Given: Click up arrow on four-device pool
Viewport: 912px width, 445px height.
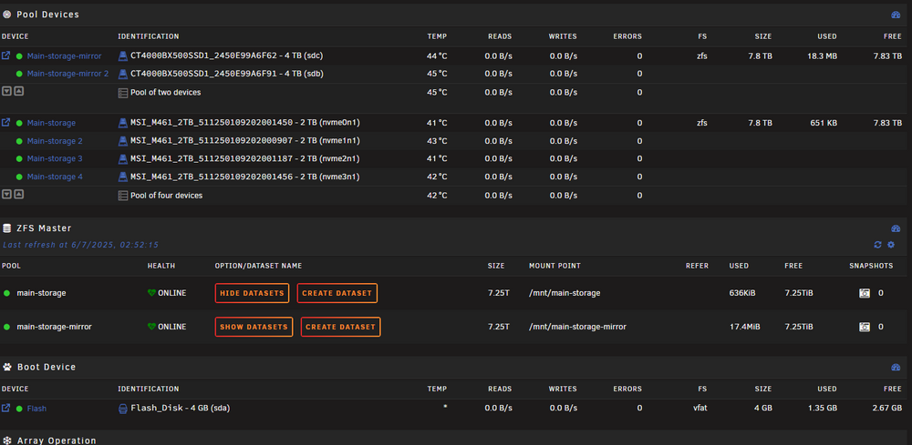Looking at the screenshot, I should click(18, 195).
